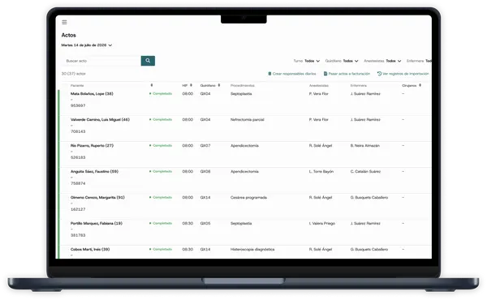Click the Ver registros de importación icon
This screenshot has width=487, height=300.
tap(379, 74)
